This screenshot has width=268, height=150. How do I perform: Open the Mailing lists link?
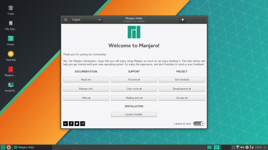pos(134,98)
